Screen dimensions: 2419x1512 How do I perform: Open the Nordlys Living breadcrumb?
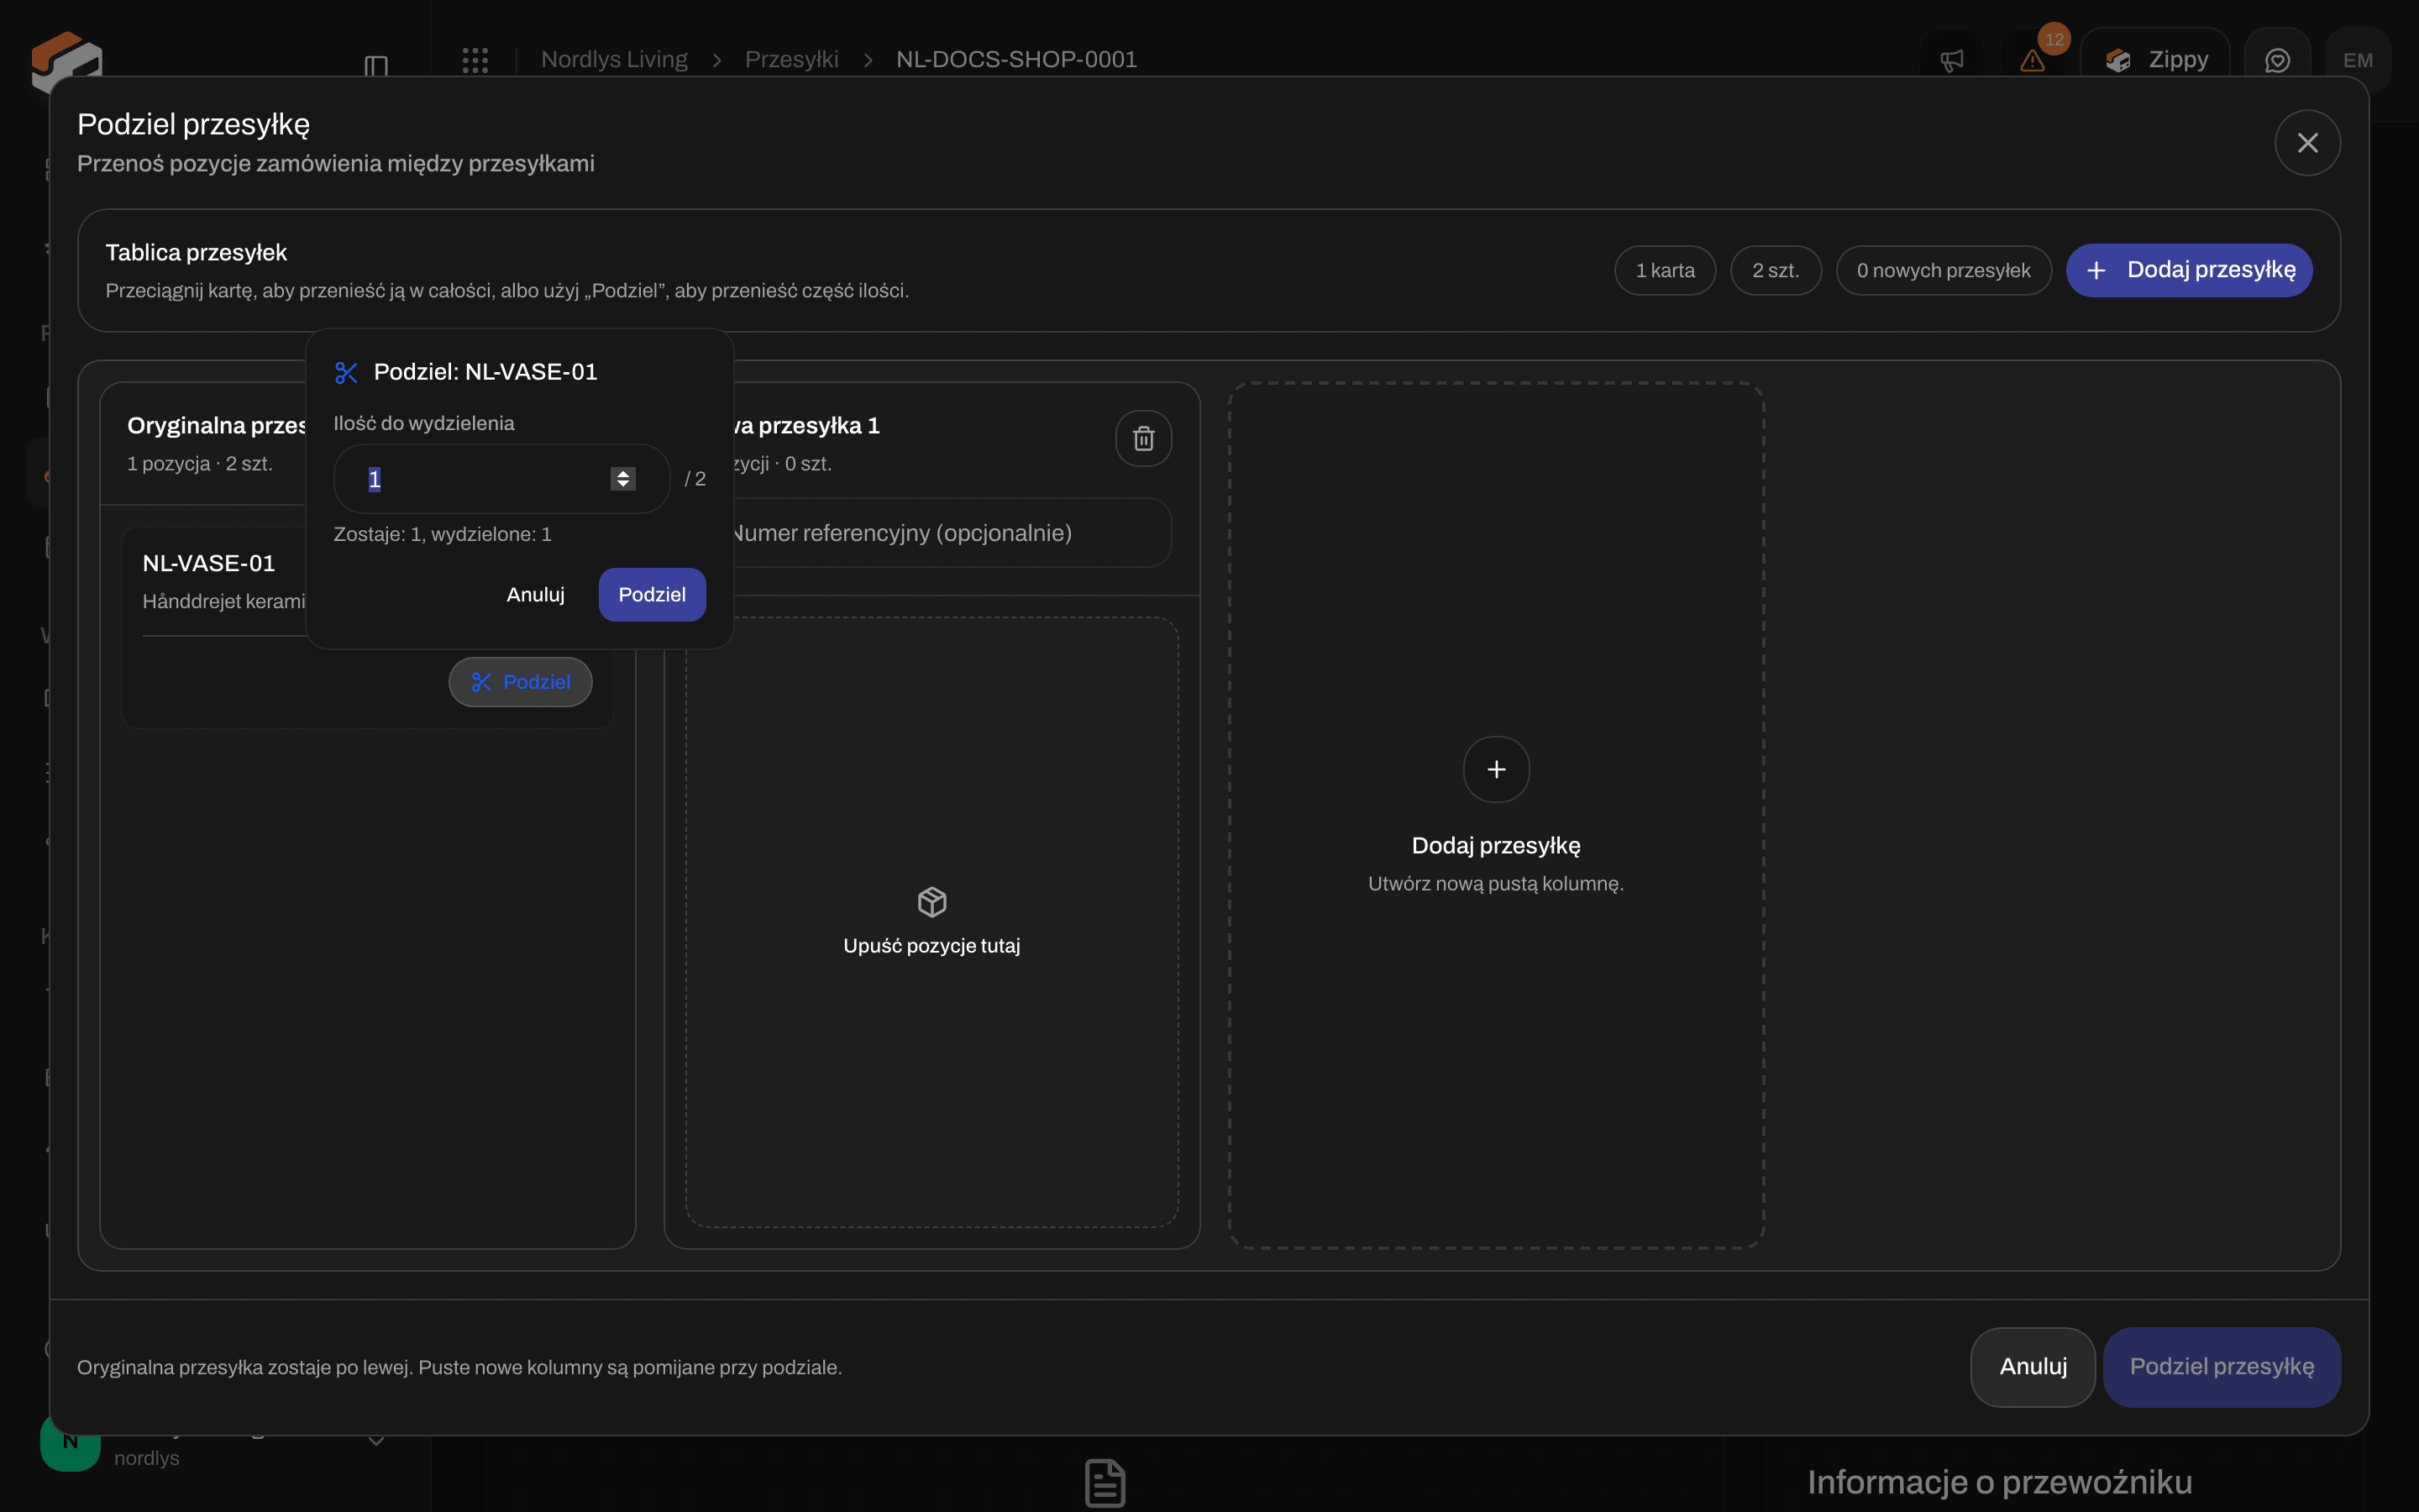tap(614, 60)
